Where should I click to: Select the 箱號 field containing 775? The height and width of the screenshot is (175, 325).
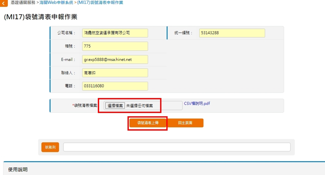[115, 46]
